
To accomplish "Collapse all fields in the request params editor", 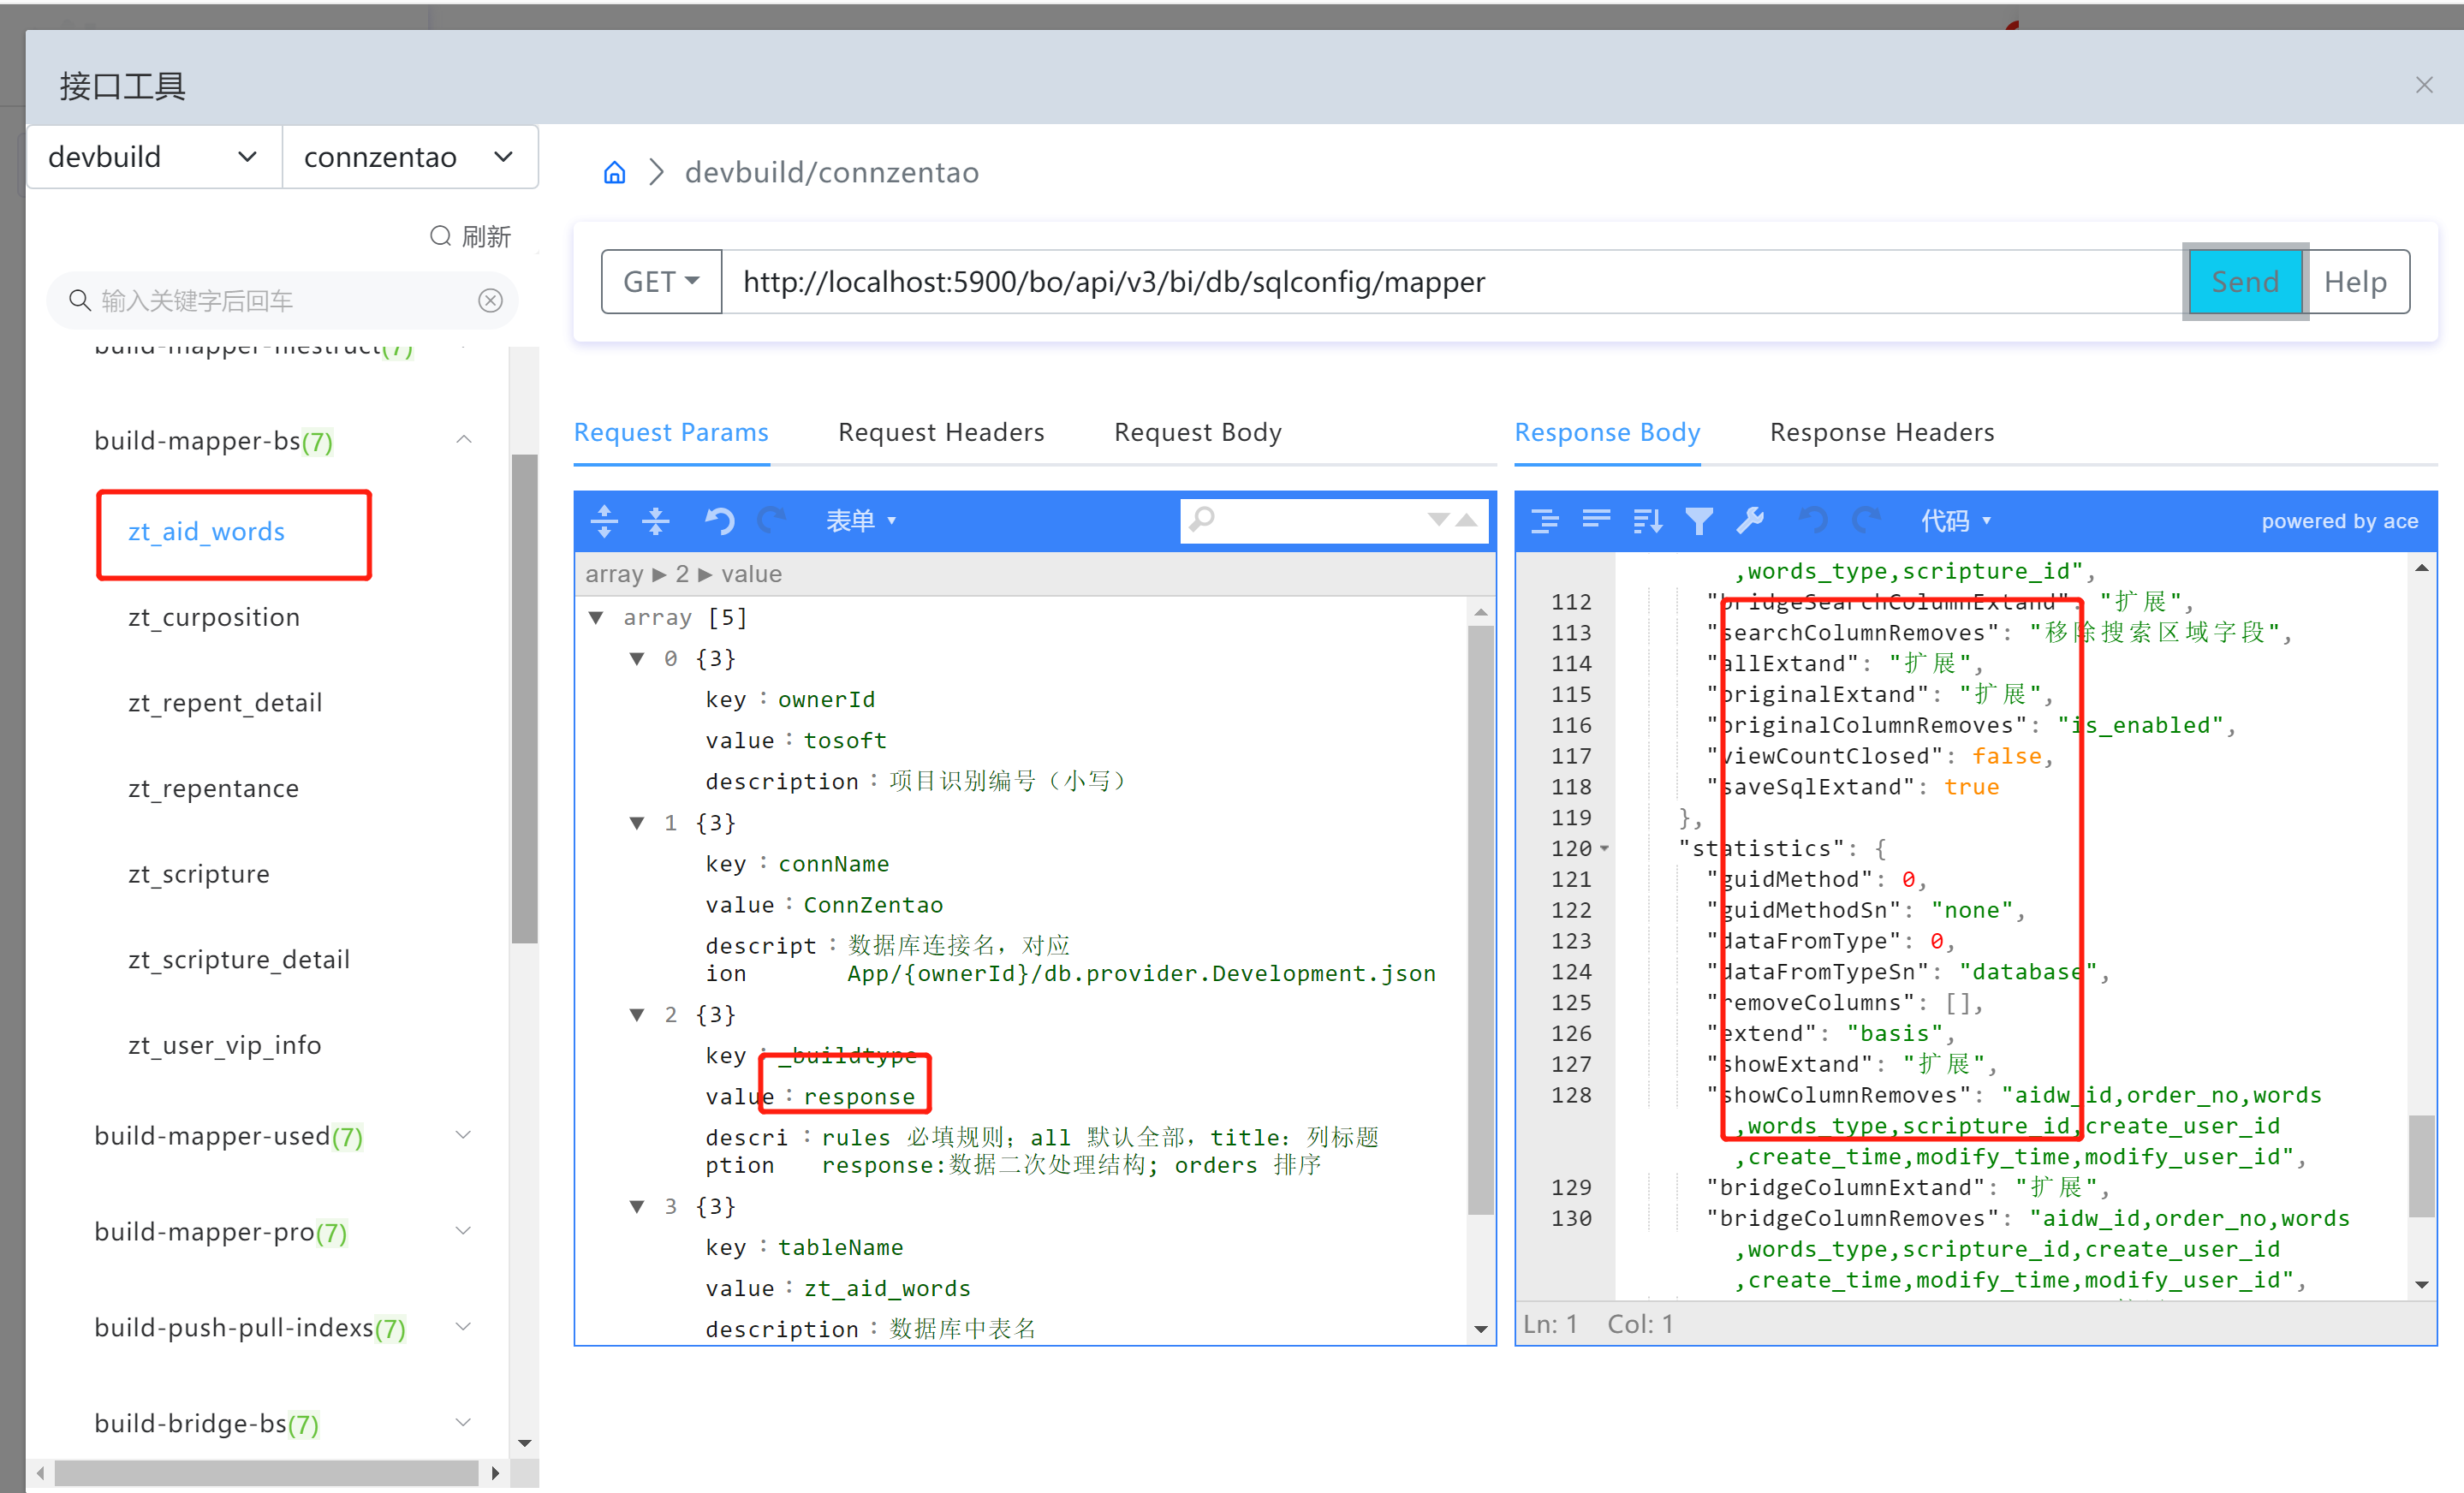I will click(656, 520).
